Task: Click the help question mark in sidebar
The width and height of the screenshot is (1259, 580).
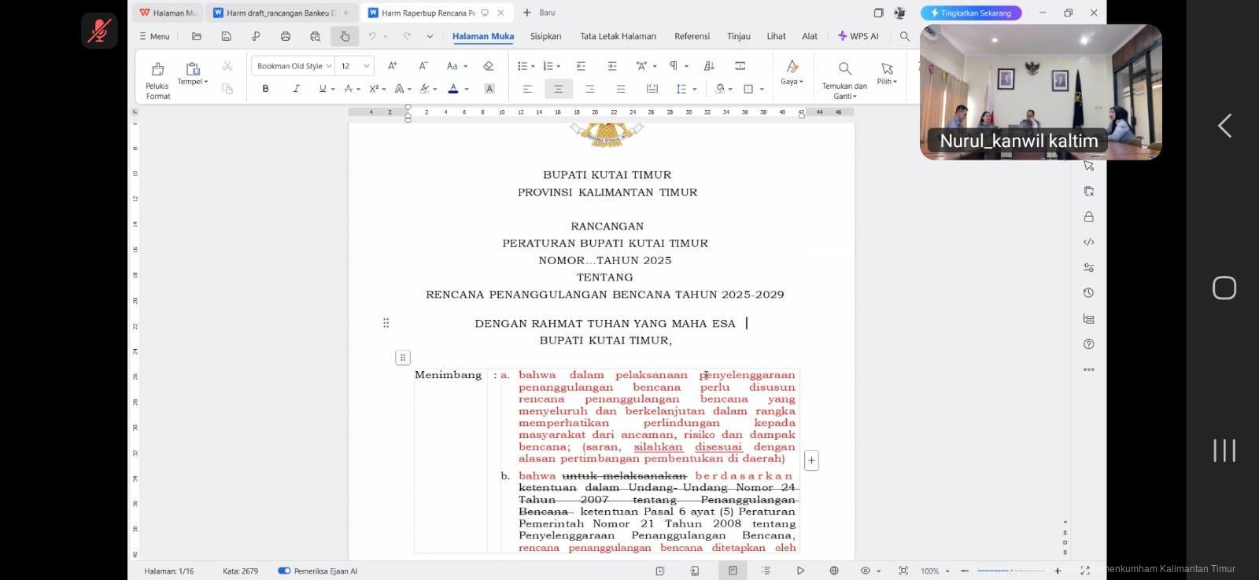Action: click(x=1089, y=344)
